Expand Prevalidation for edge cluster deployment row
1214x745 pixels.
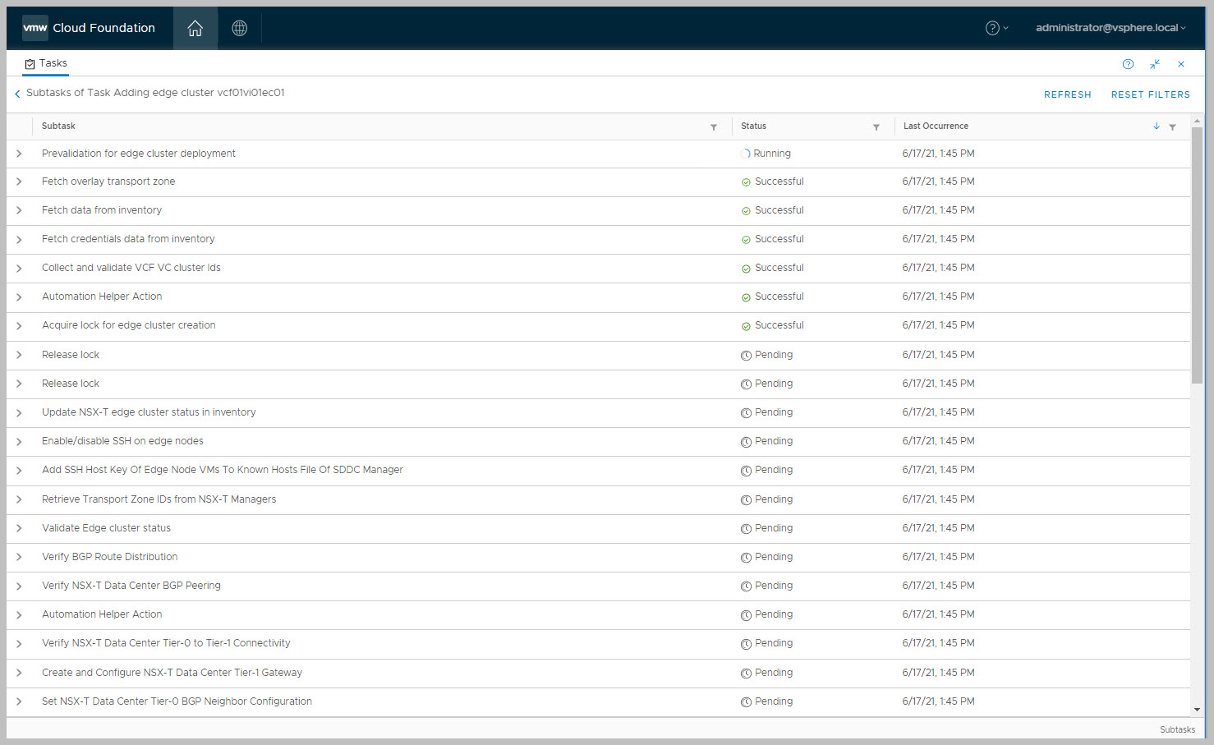pos(19,154)
